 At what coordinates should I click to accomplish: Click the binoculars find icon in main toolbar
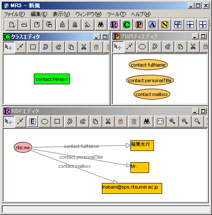[x=101, y=25]
